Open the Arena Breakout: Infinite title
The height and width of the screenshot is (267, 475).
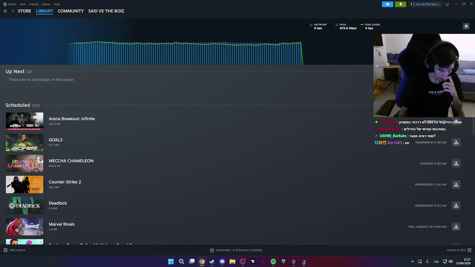(x=72, y=119)
